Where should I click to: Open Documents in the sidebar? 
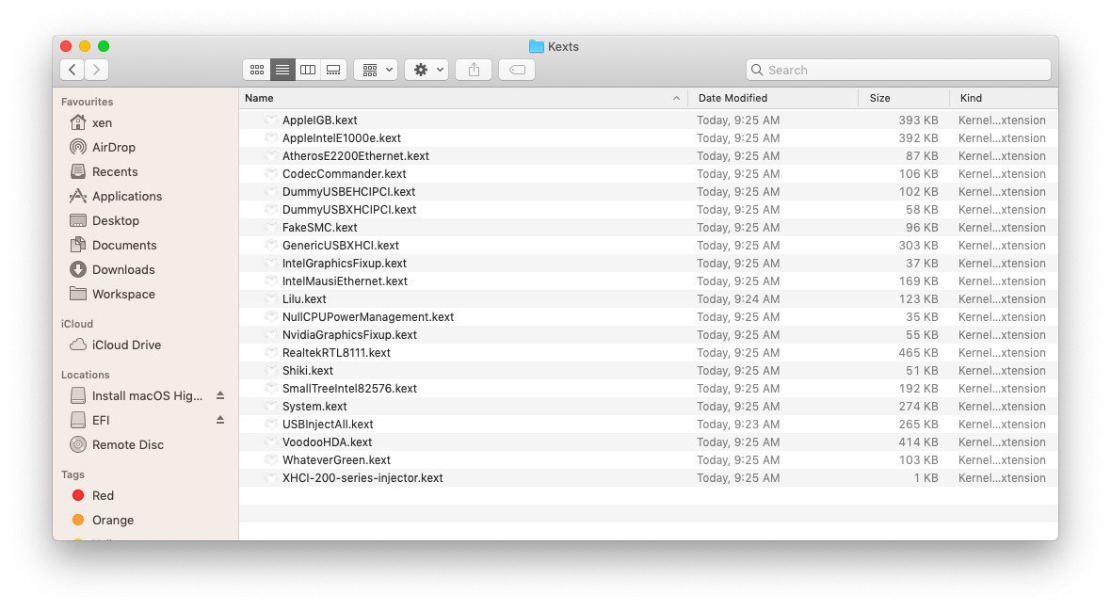pyautogui.click(x=124, y=245)
